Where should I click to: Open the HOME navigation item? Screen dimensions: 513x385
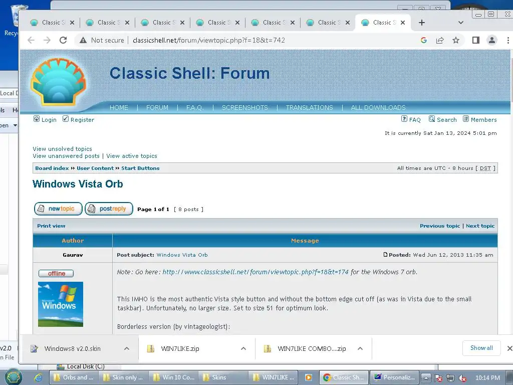(119, 107)
